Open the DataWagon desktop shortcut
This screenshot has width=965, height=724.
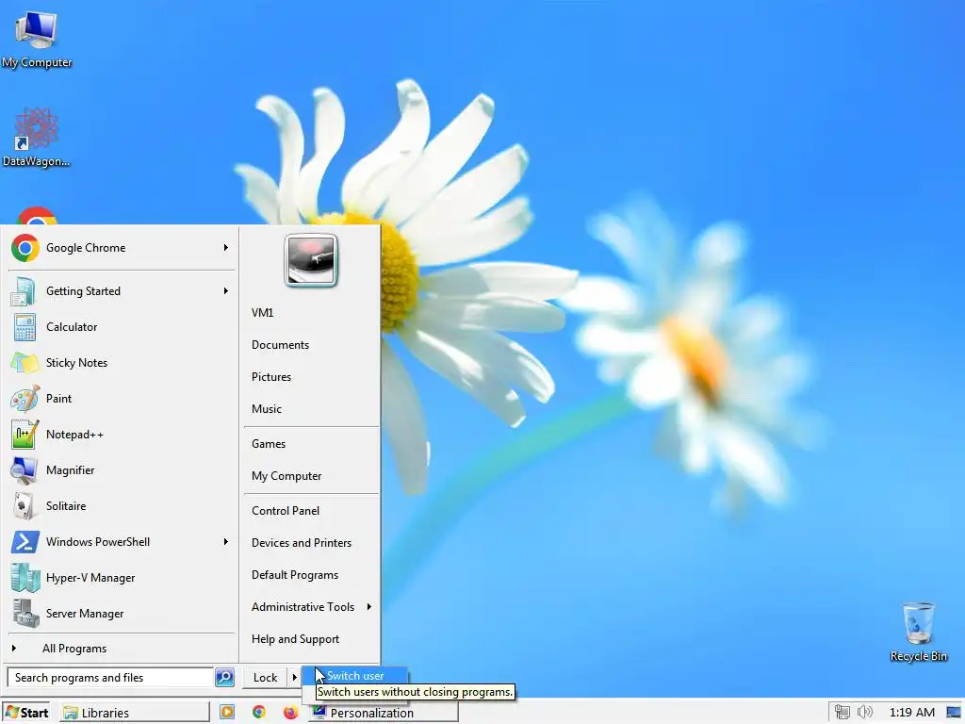click(x=37, y=137)
